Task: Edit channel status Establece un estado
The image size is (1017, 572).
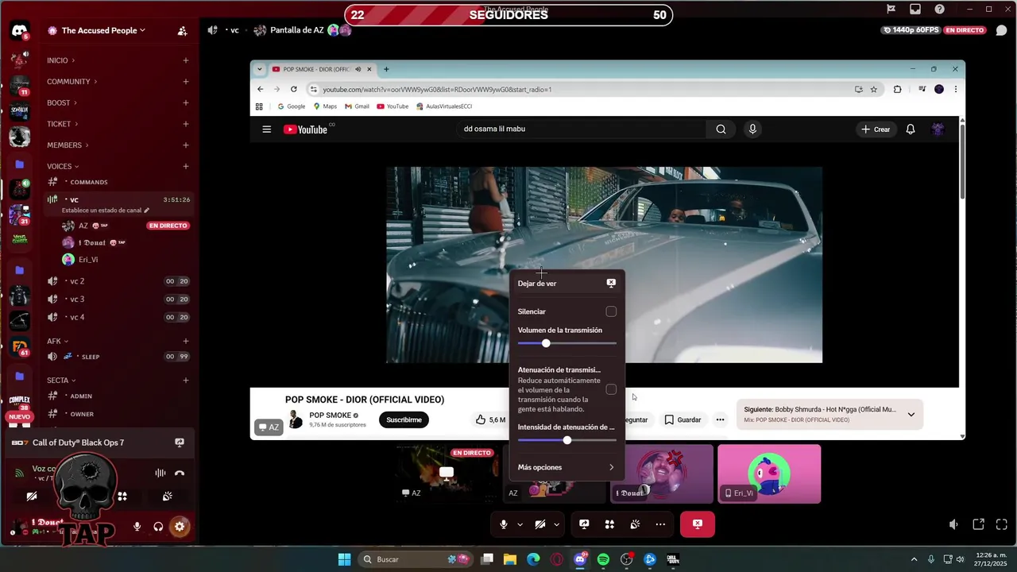Action: pos(106,211)
